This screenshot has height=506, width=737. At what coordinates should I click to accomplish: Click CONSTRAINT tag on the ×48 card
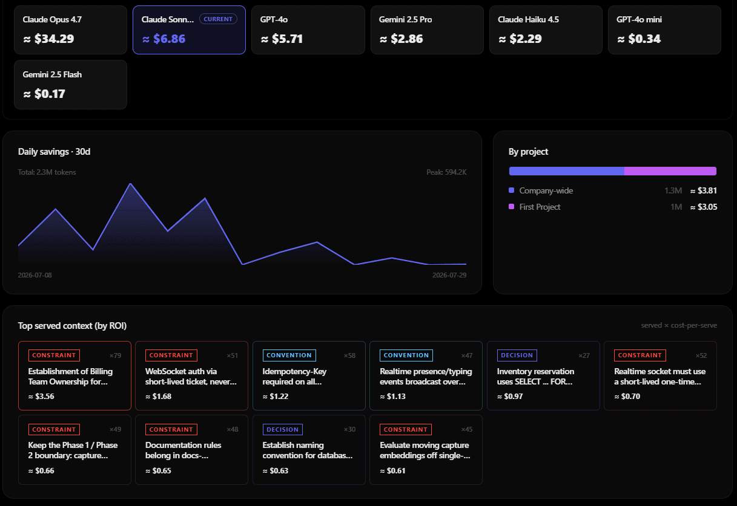pos(171,429)
